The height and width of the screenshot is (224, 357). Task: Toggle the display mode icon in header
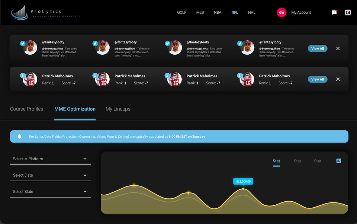point(348,12)
